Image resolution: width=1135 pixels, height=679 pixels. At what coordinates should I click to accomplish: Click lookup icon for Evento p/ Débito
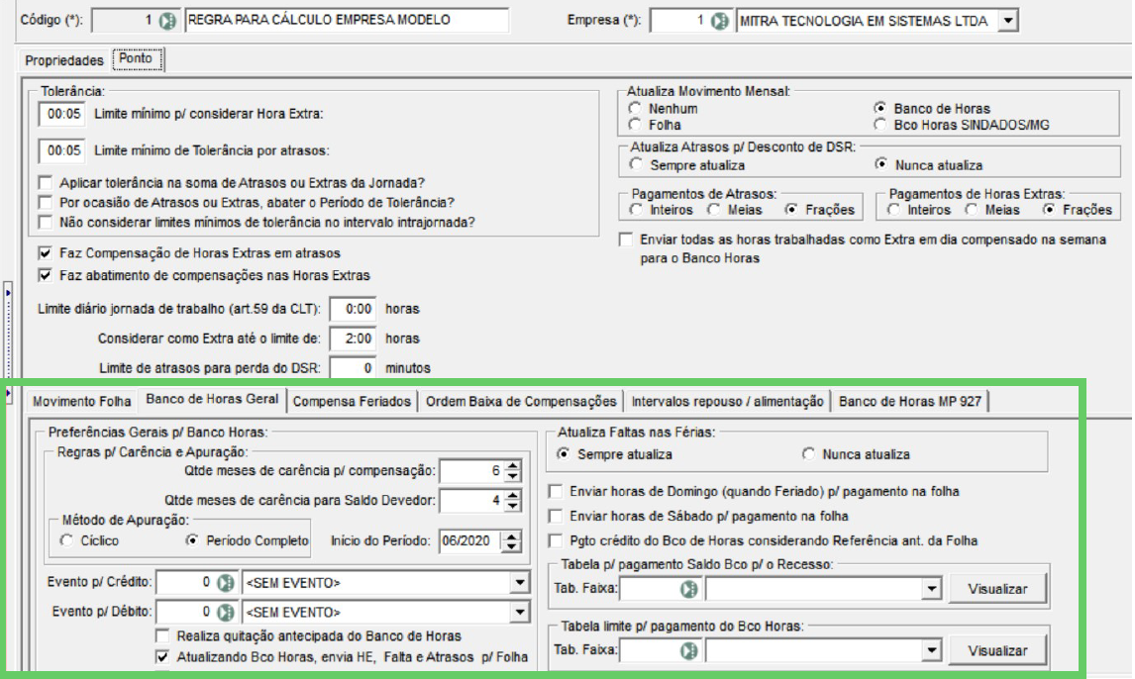click(x=226, y=612)
